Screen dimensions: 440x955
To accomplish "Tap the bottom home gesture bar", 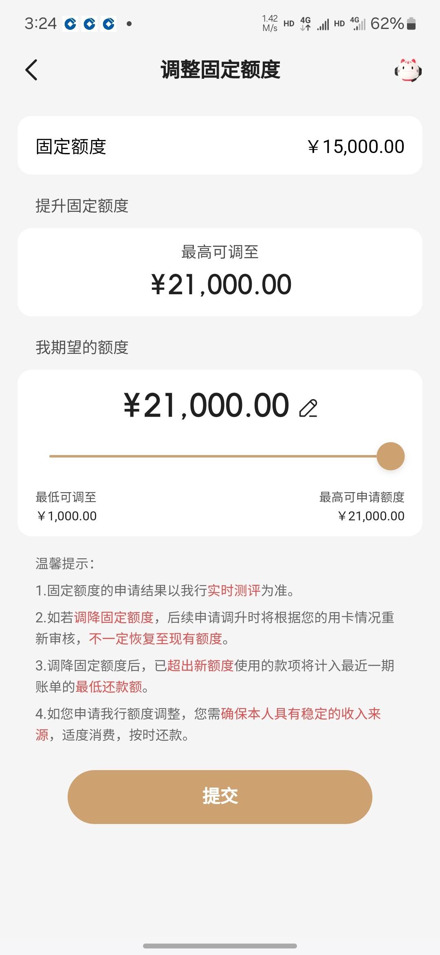I will (220, 946).
